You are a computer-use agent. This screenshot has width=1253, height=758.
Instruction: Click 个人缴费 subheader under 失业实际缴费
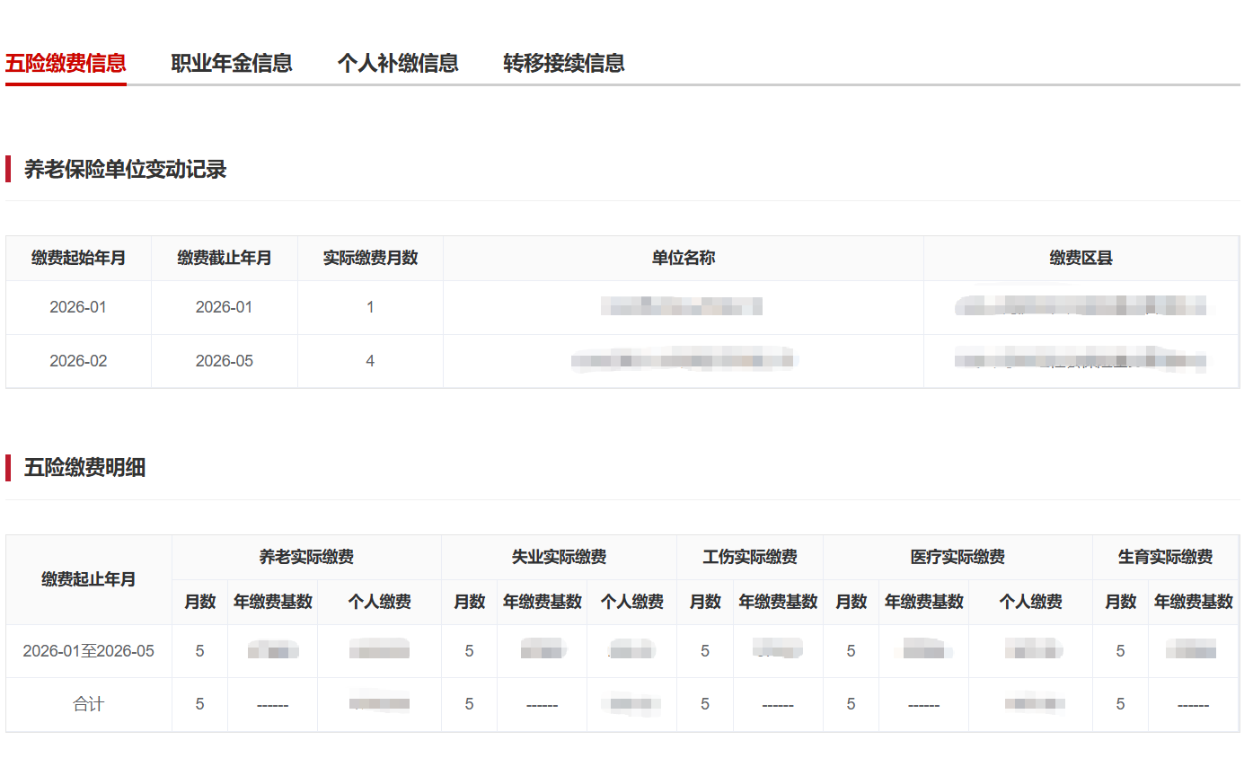[x=631, y=603]
